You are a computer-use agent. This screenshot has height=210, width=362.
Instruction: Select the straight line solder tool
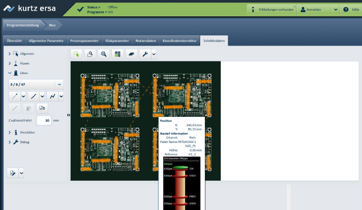[x=33, y=96]
